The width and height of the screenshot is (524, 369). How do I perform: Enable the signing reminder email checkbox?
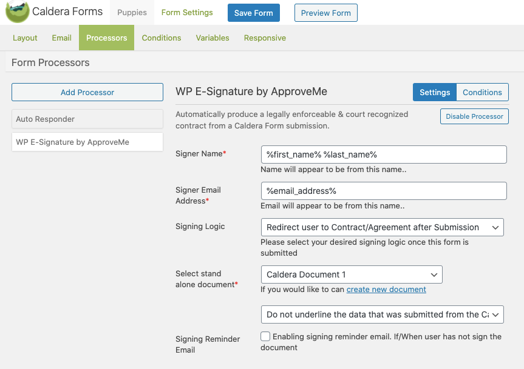[265, 336]
